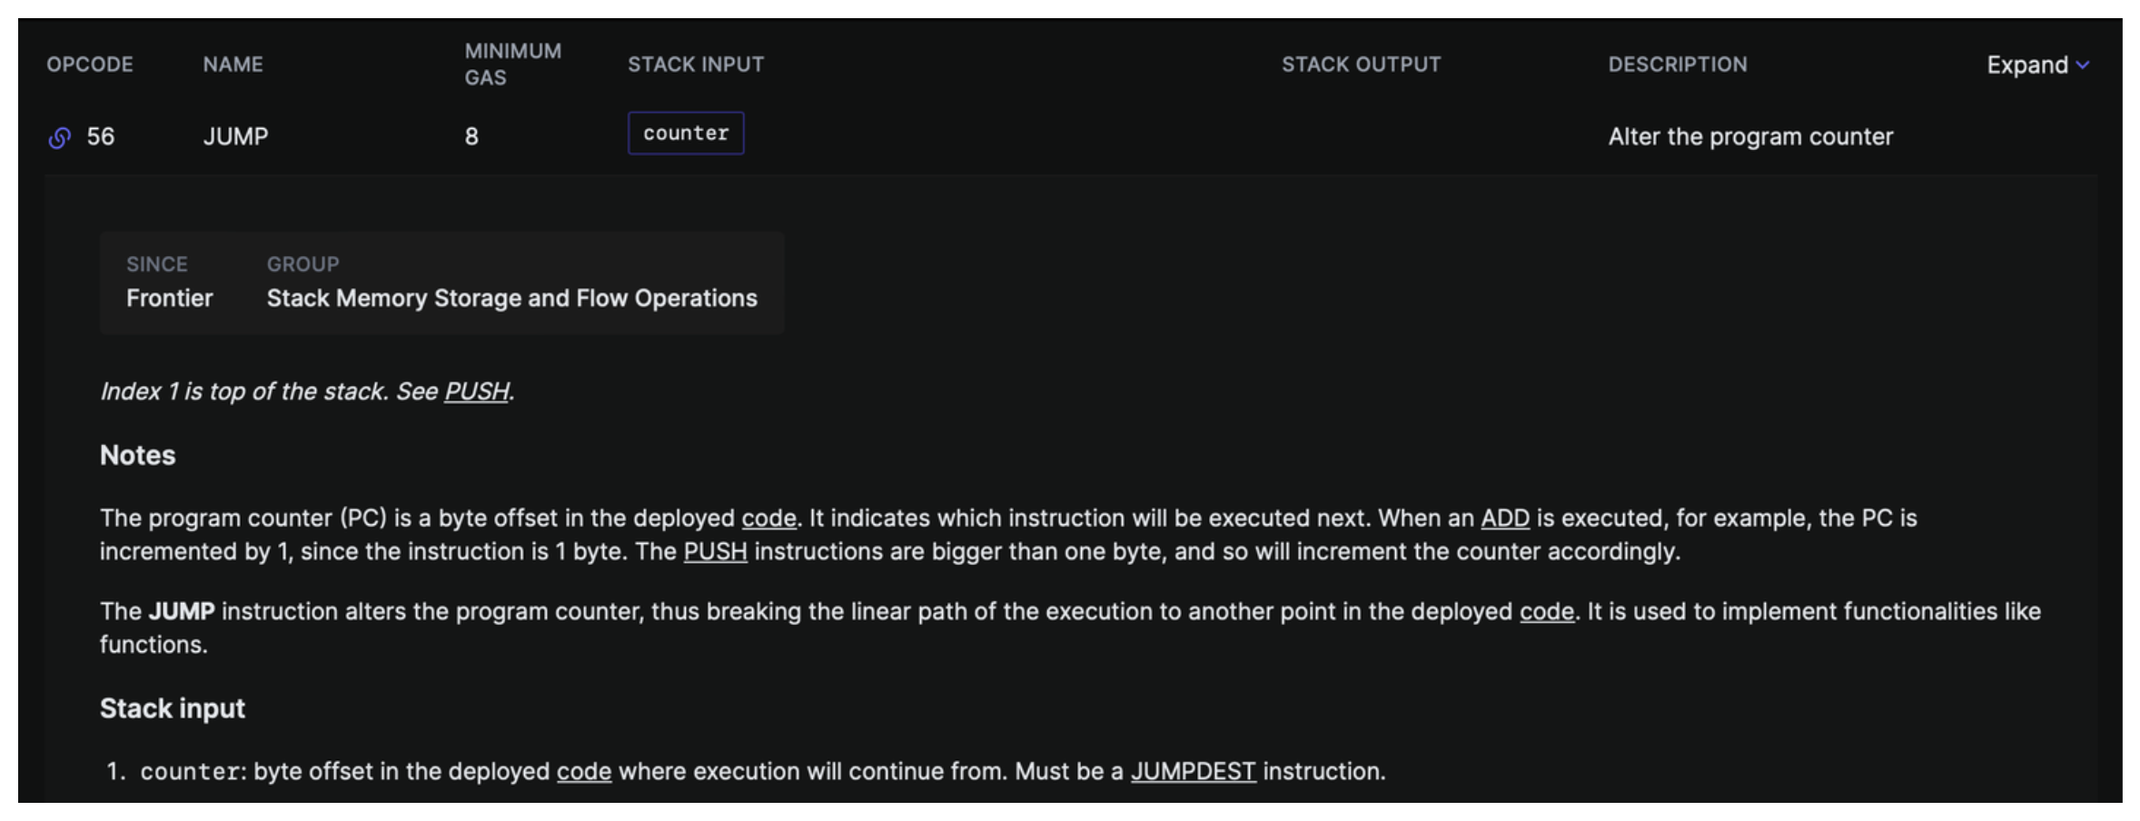This screenshot has width=2140, height=821.
Task: Click the code link in the counter description
Action: [583, 772]
